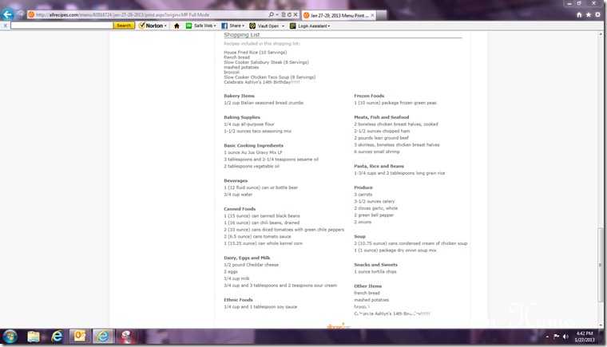607x347 pixels.
Task: Open Favorites with the star icon
Action: (589, 14)
